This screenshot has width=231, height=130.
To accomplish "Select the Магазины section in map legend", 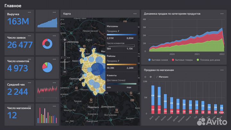I will click(112, 26).
